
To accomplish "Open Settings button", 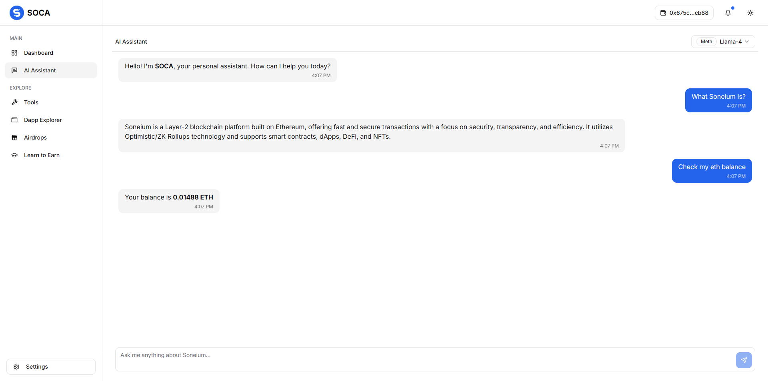I will pos(51,367).
